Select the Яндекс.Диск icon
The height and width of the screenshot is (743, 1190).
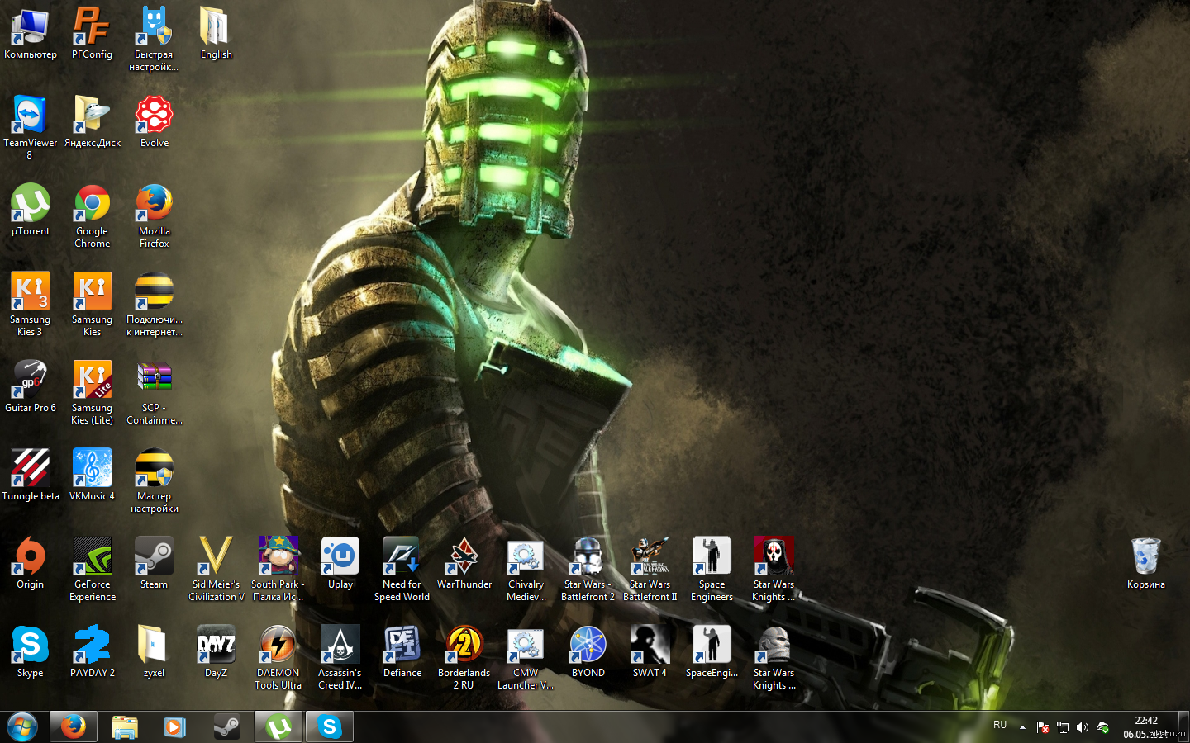92,122
